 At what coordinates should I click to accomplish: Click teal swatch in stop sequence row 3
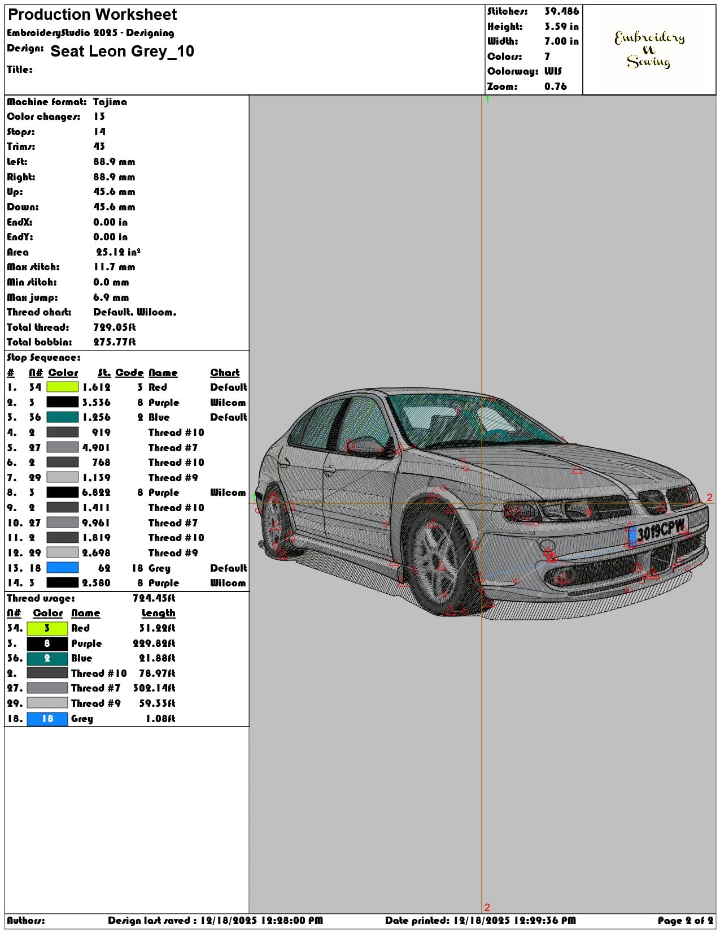coord(62,417)
